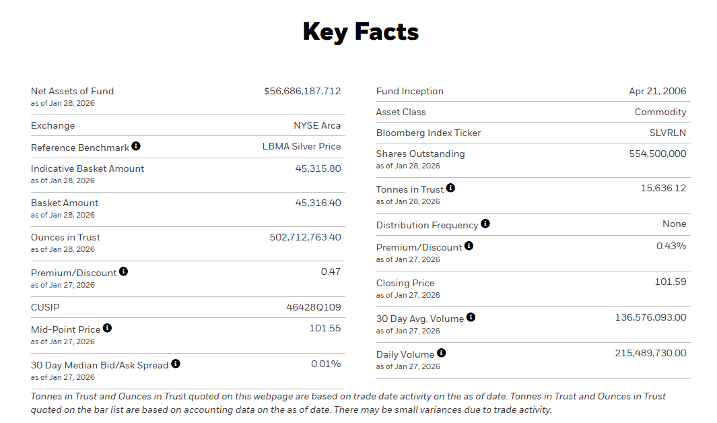Image resolution: width=717 pixels, height=423 pixels.
Task: Click the Net Assets value $56,686,187,712
Action: click(302, 91)
